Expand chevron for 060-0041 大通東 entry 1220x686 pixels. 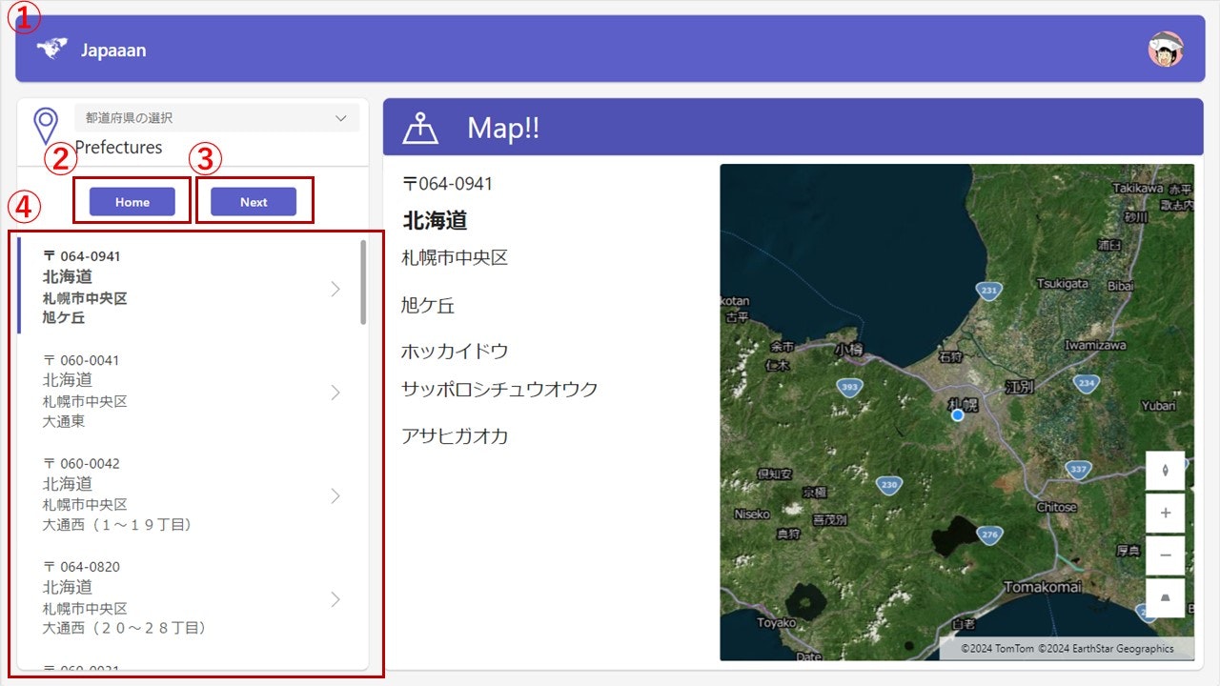(x=335, y=392)
